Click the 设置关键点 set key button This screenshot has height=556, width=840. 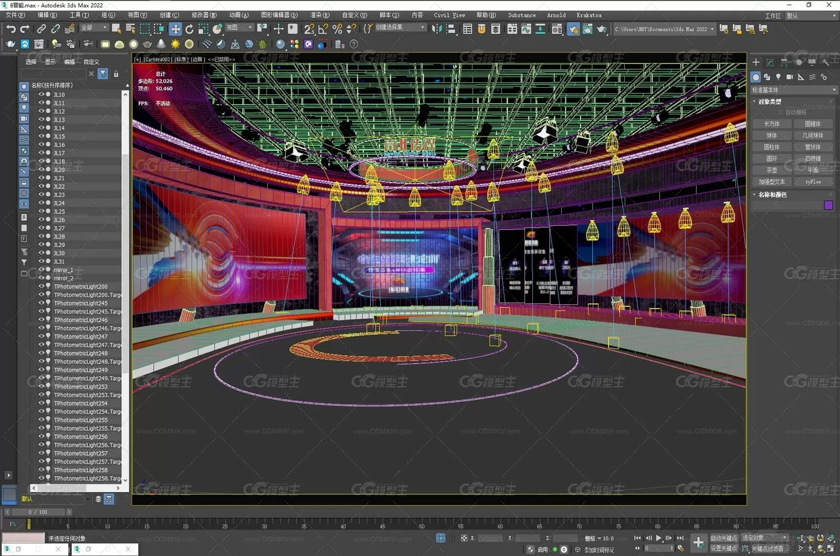pos(723,548)
